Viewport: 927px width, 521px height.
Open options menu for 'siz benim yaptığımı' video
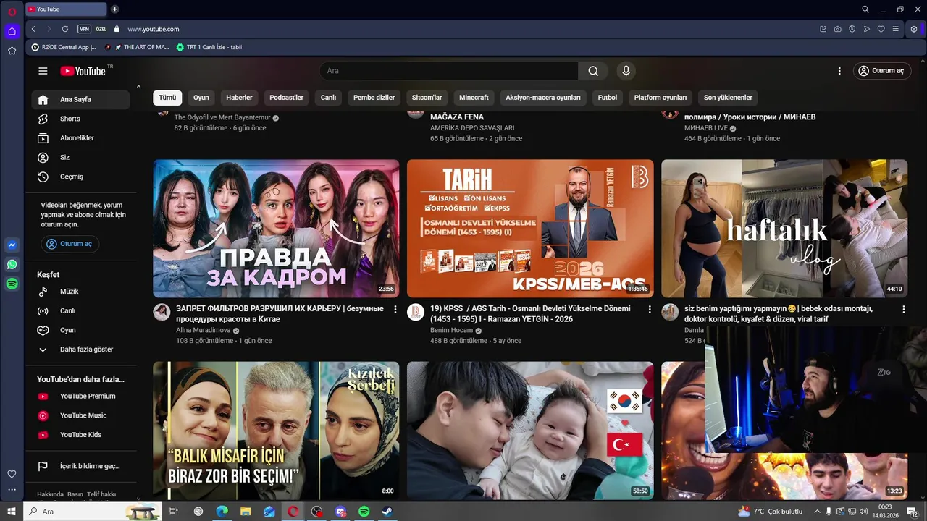903,310
